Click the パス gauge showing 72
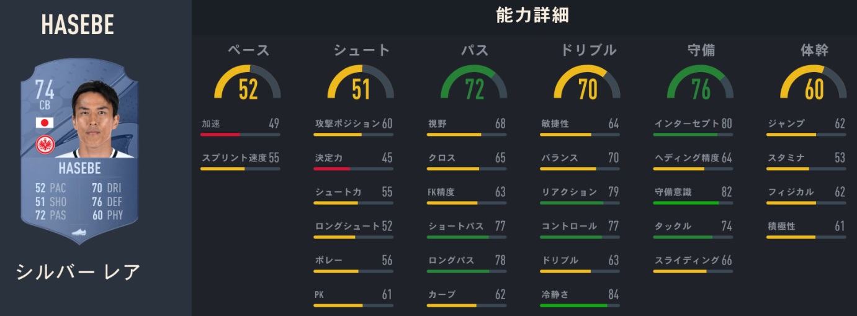Viewport: 857px width, 316px height. pos(474,84)
